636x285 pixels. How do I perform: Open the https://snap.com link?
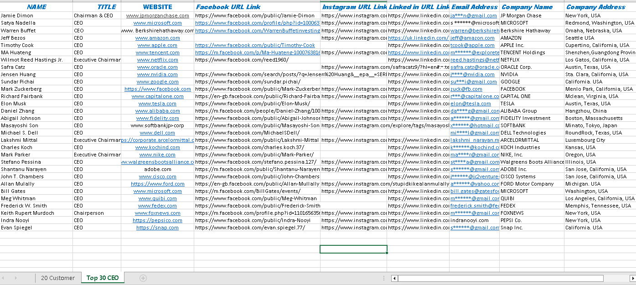[158, 228]
